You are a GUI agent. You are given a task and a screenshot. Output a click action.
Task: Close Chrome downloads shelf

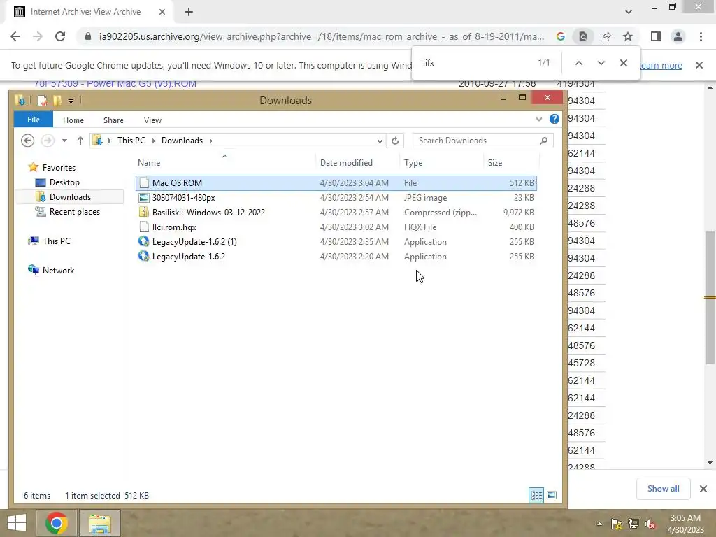pos(703,489)
